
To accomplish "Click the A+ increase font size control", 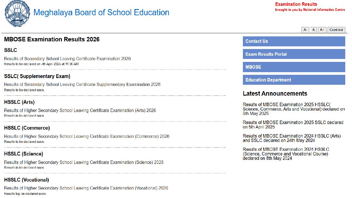I will 321,30.
